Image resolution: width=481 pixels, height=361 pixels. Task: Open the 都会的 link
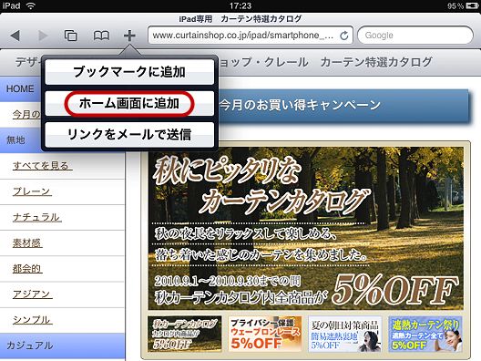[27, 269]
